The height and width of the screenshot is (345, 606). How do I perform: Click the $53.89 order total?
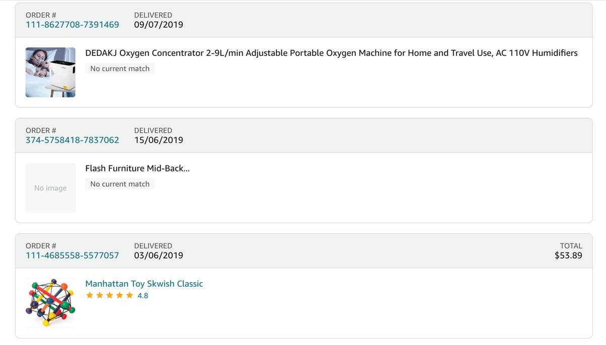point(568,255)
